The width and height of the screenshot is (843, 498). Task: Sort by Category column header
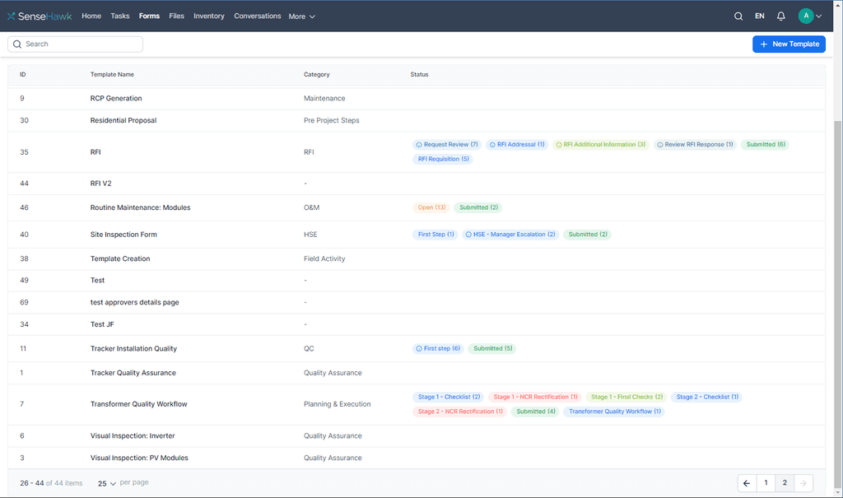[x=317, y=74]
